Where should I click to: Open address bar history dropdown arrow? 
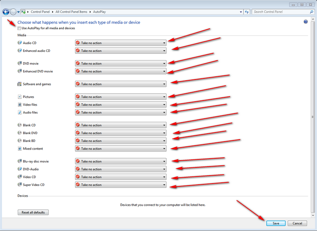pos(241,12)
